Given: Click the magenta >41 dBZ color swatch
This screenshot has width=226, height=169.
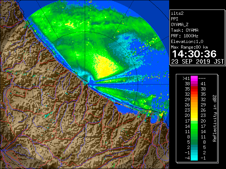Looking at the screenshot, I should click(194, 78).
